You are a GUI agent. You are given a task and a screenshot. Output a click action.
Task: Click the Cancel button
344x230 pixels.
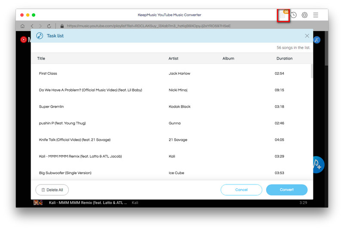(x=241, y=190)
